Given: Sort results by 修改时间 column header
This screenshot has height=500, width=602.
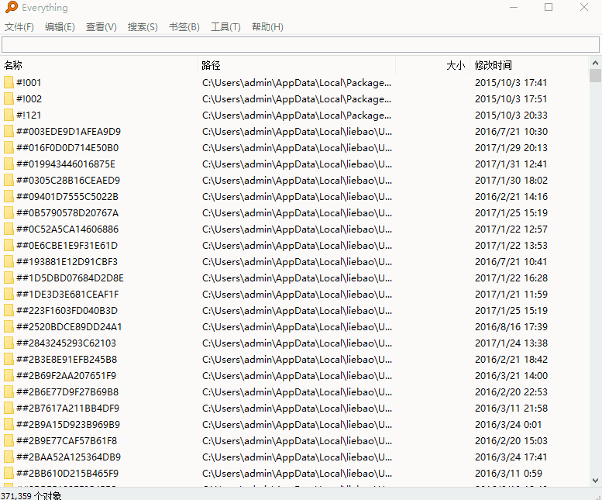Looking at the screenshot, I should pos(494,66).
